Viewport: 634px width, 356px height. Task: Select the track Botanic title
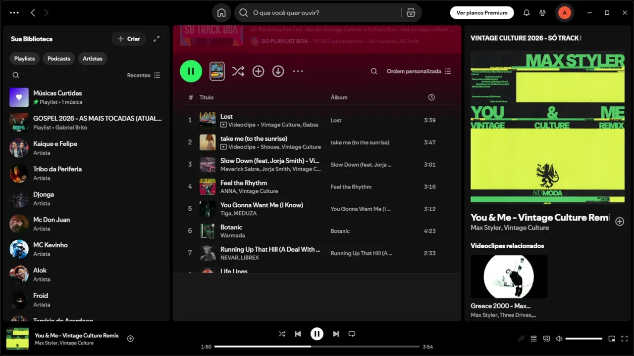coord(231,227)
